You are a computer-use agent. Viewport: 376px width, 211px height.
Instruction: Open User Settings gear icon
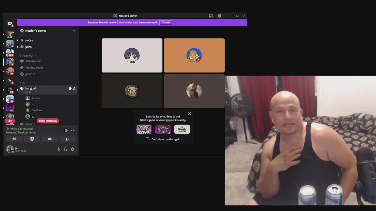73,149
